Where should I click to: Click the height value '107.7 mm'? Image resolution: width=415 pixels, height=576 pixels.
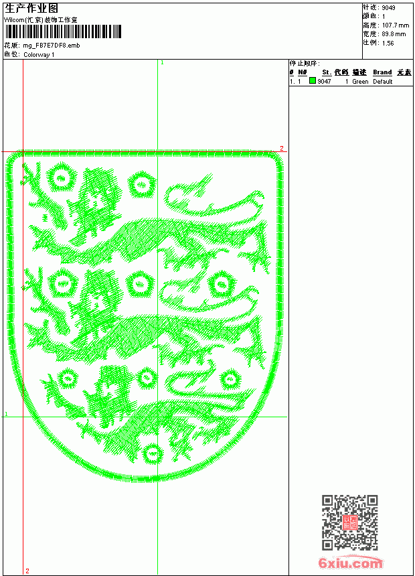point(396,25)
